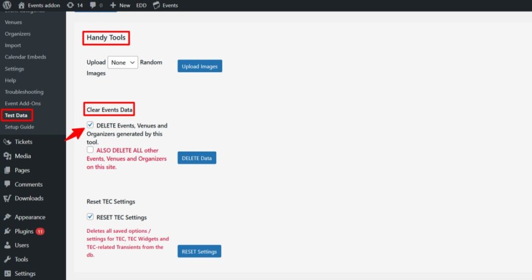The image size is (532, 280).
Task: Open the Organizers submenu item
Action: (18, 34)
